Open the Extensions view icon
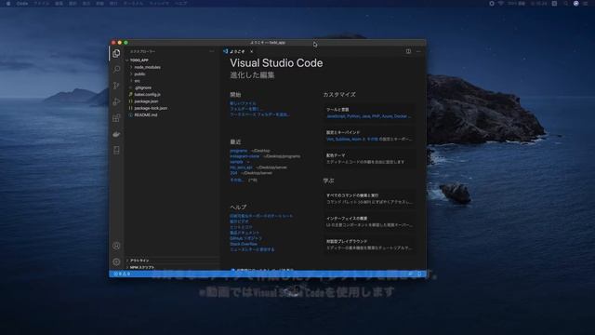The image size is (595, 335). 116,118
